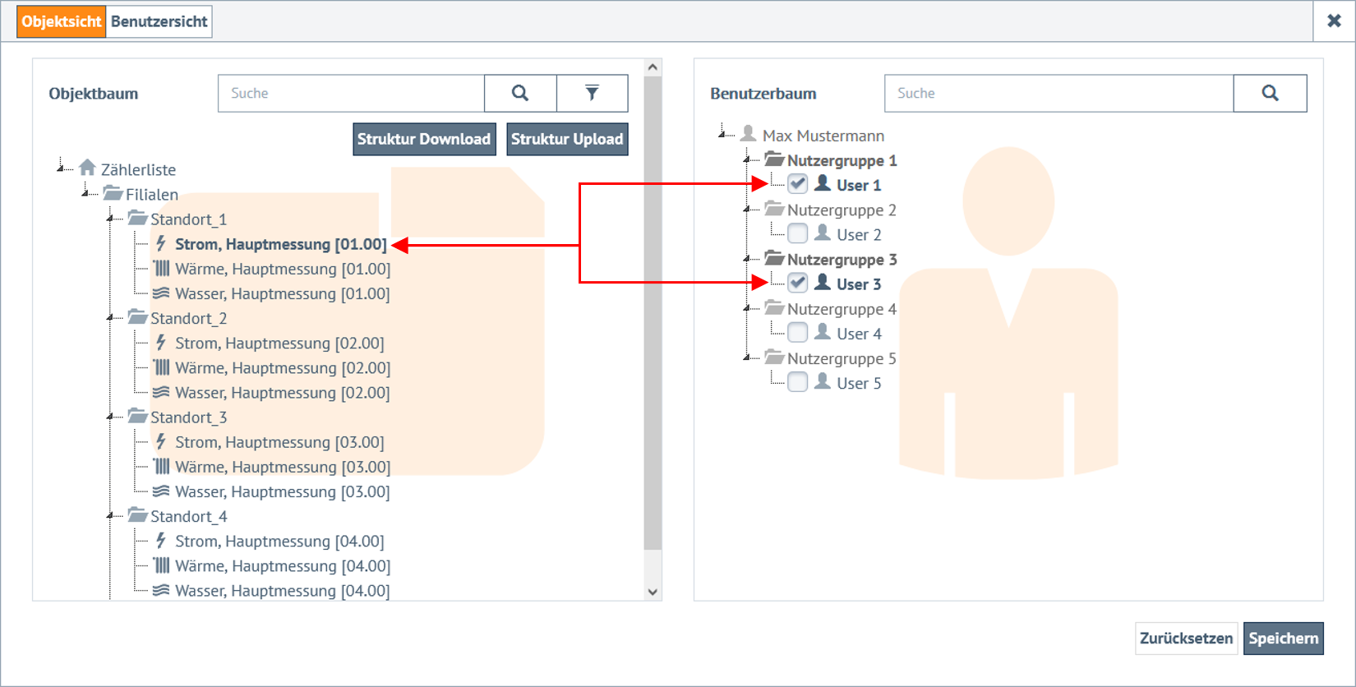Focus the Benutzerbaum Suche input field
The height and width of the screenshot is (687, 1356).
point(1059,93)
